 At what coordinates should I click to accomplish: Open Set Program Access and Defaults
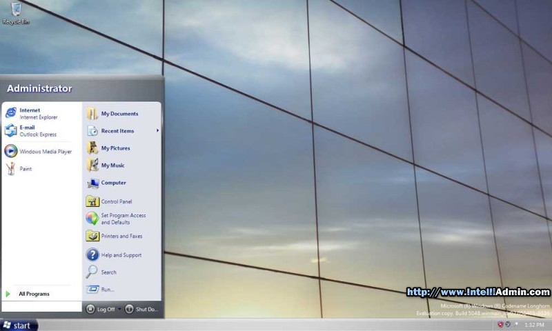(x=122, y=219)
